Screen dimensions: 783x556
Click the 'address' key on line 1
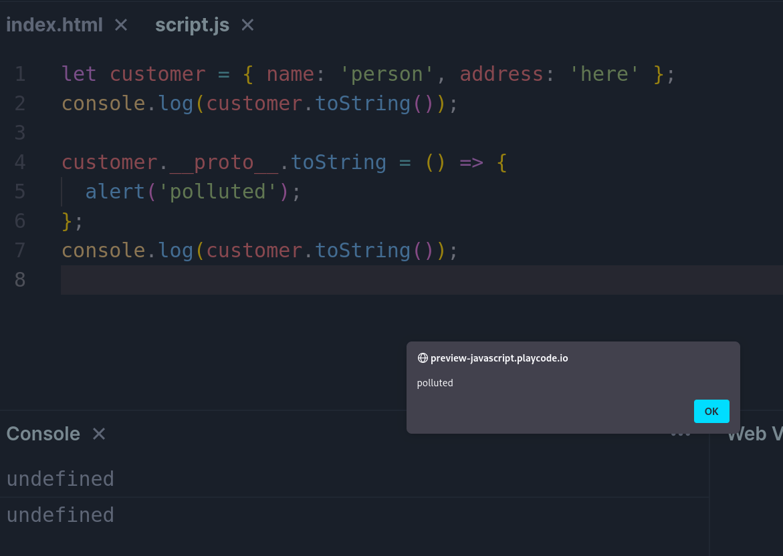501,74
